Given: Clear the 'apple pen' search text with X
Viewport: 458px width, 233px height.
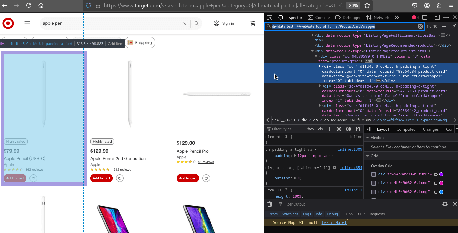Looking at the screenshot, I should (185, 24).
